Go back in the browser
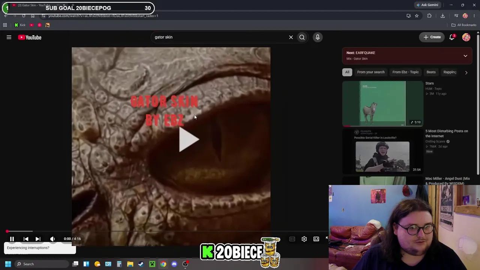Viewport: 480px width, 270px height. (x=6, y=16)
